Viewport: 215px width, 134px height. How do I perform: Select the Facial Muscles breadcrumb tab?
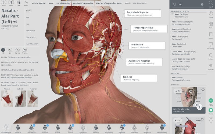tap(63, 3)
